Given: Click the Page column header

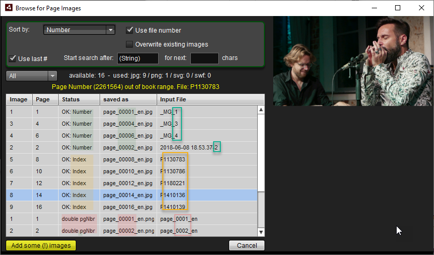Looking at the screenshot, I should [x=46, y=100].
